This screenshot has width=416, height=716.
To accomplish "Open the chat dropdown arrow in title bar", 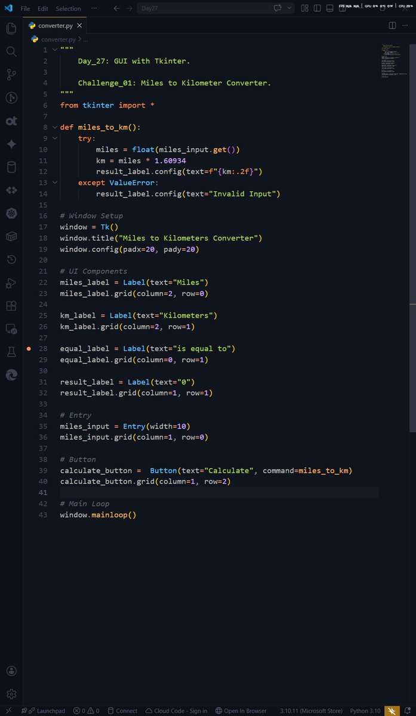I will click(289, 8).
